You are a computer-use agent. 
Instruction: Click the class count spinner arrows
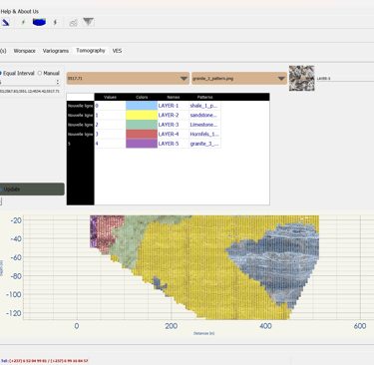pos(58,82)
